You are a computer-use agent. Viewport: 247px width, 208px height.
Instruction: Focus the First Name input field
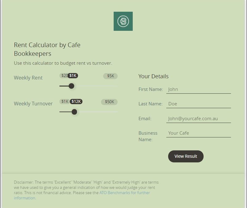198,89
